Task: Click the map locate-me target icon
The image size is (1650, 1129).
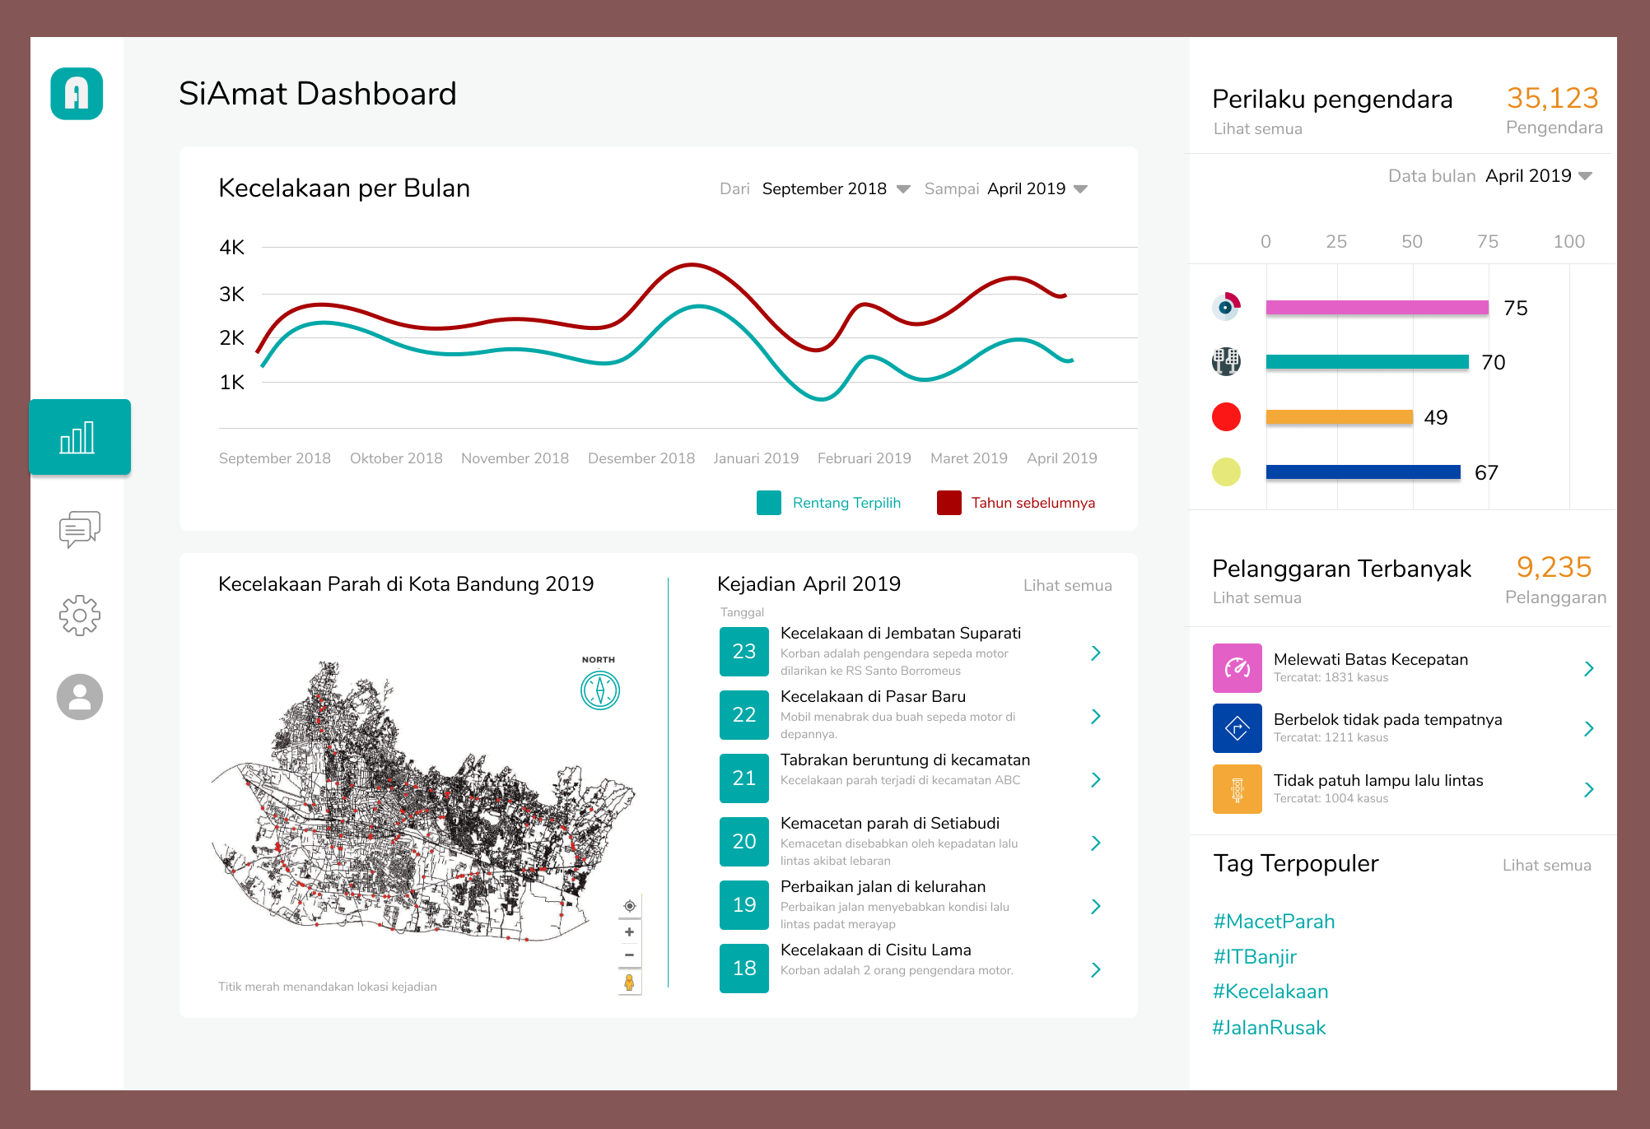Action: click(630, 906)
